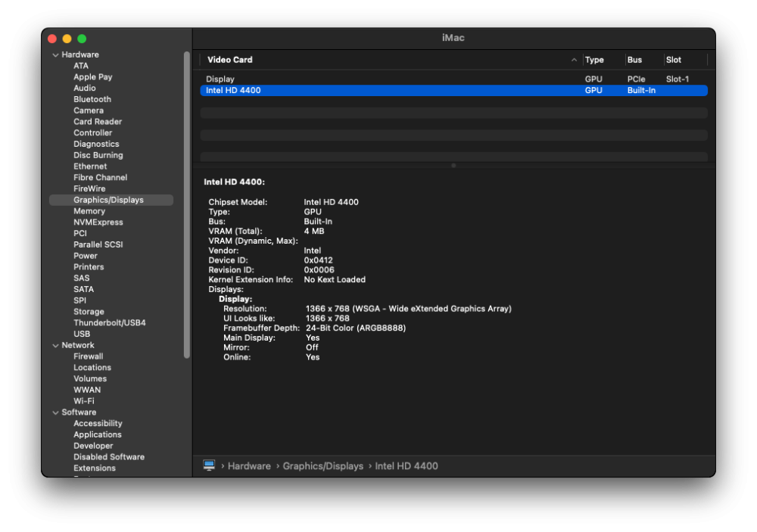The image size is (757, 532).
Task: Select Apple Pay in the sidebar
Action: (92, 76)
